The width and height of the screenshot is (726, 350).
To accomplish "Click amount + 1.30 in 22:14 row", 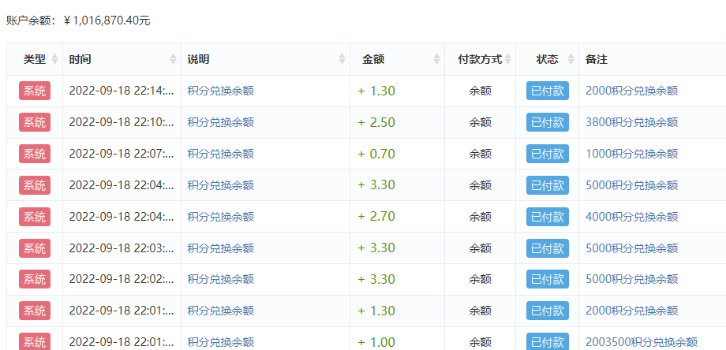I will tap(376, 91).
